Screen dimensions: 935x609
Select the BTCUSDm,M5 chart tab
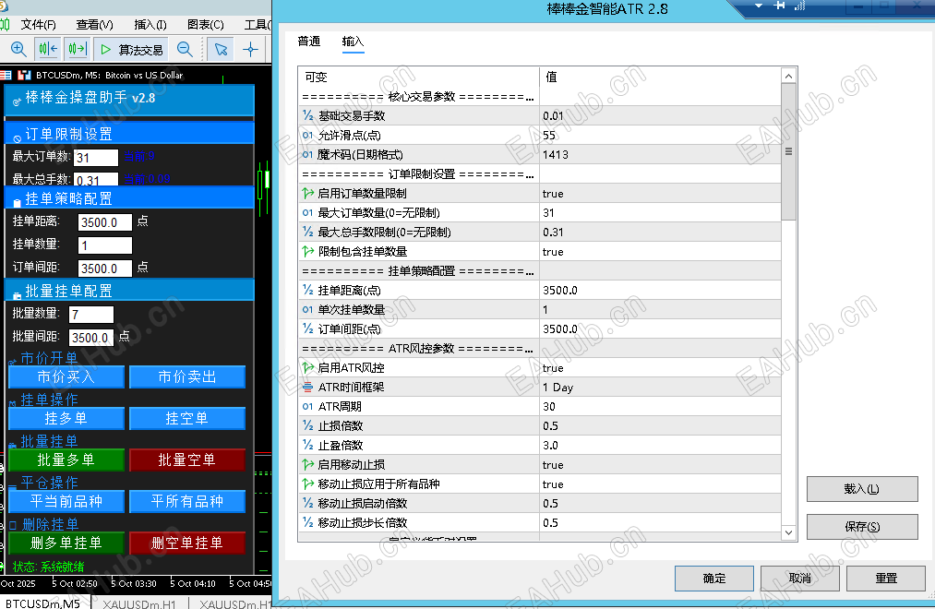click(x=43, y=603)
